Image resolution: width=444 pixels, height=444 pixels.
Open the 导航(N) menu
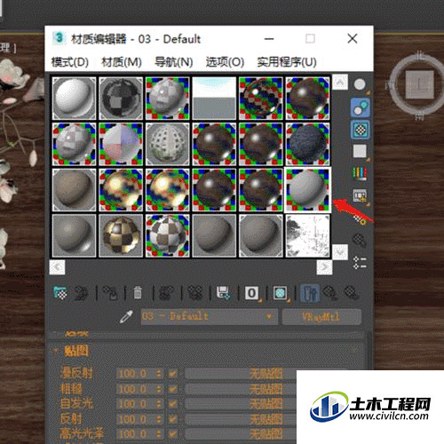tap(174, 62)
